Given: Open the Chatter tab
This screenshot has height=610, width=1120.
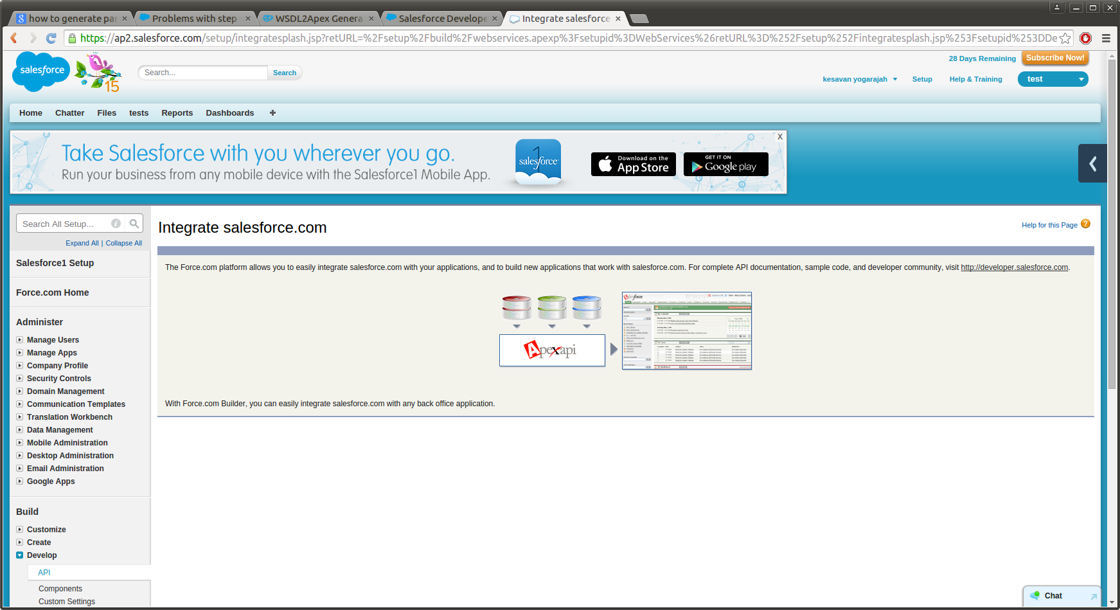Looking at the screenshot, I should 69,113.
